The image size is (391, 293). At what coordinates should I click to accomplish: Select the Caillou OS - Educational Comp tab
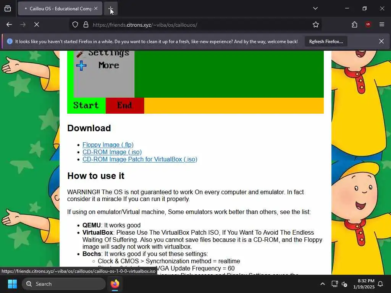[60, 8]
